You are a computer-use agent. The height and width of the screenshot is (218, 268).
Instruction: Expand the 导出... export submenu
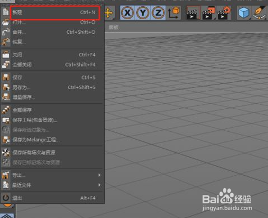(x=52, y=175)
